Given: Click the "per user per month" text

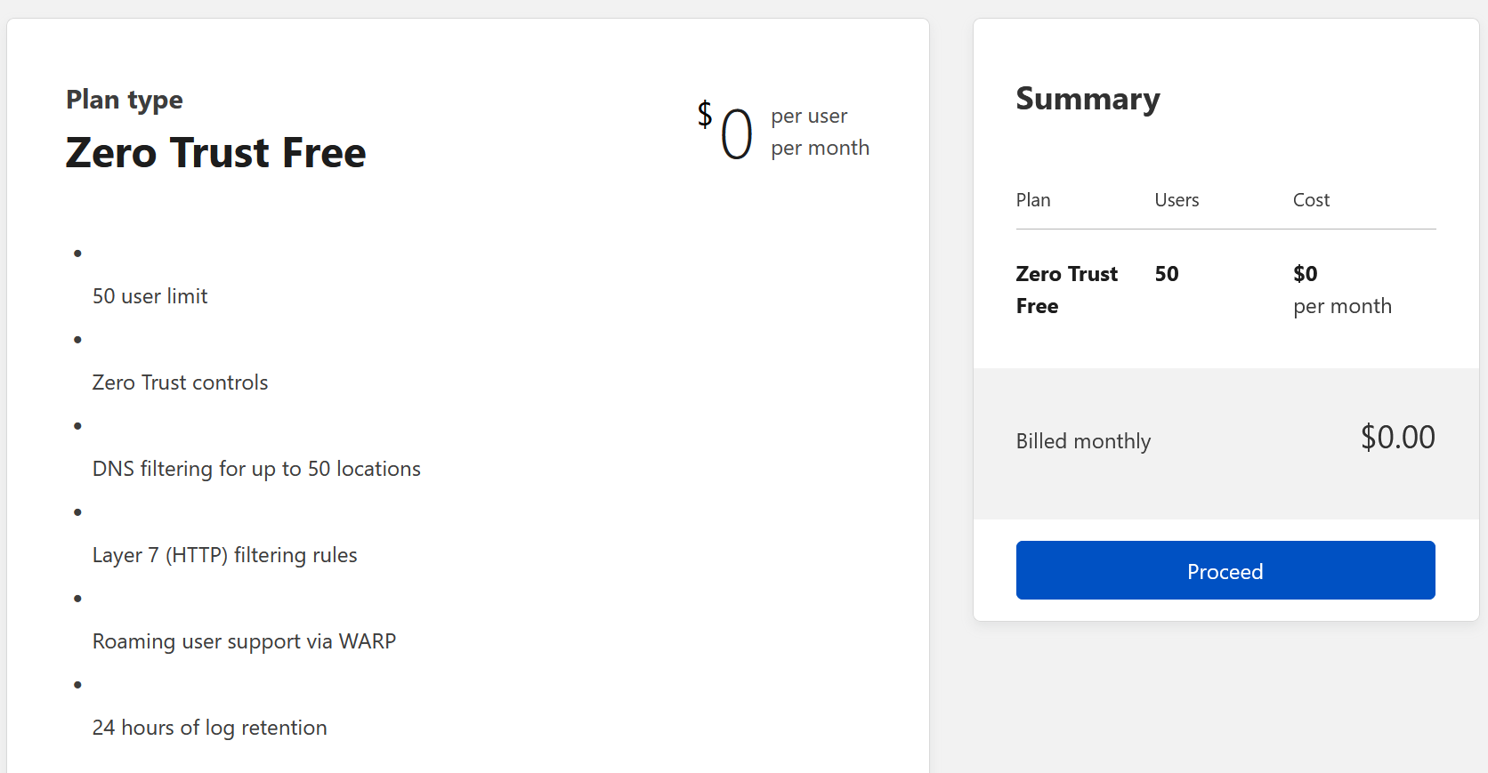Looking at the screenshot, I should [x=819, y=132].
